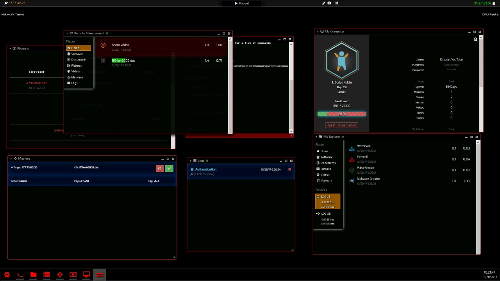
Task: Open help for the File Explorer window
Action: (x=316, y=137)
